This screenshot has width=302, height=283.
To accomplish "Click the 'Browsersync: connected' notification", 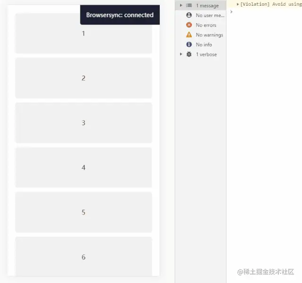I will coord(120,15).
